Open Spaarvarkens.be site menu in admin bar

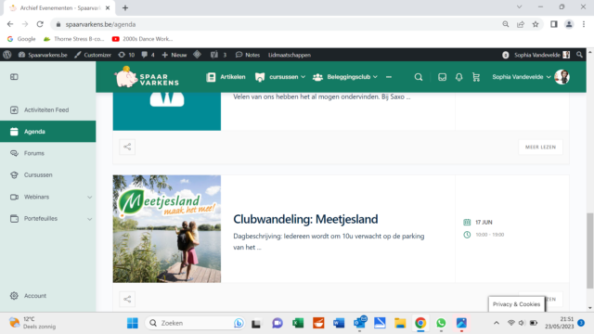click(43, 55)
